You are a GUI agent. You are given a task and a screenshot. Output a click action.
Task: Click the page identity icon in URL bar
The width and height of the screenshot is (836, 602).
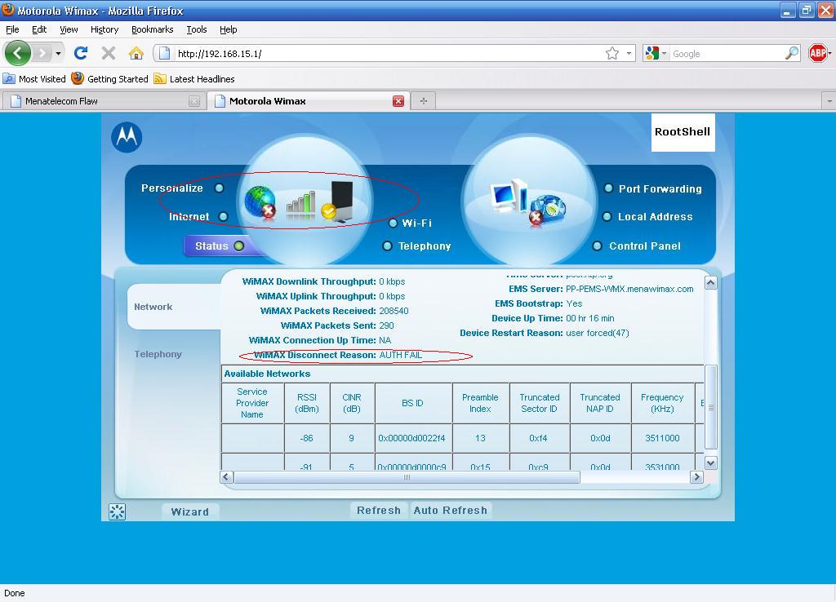tap(165, 53)
